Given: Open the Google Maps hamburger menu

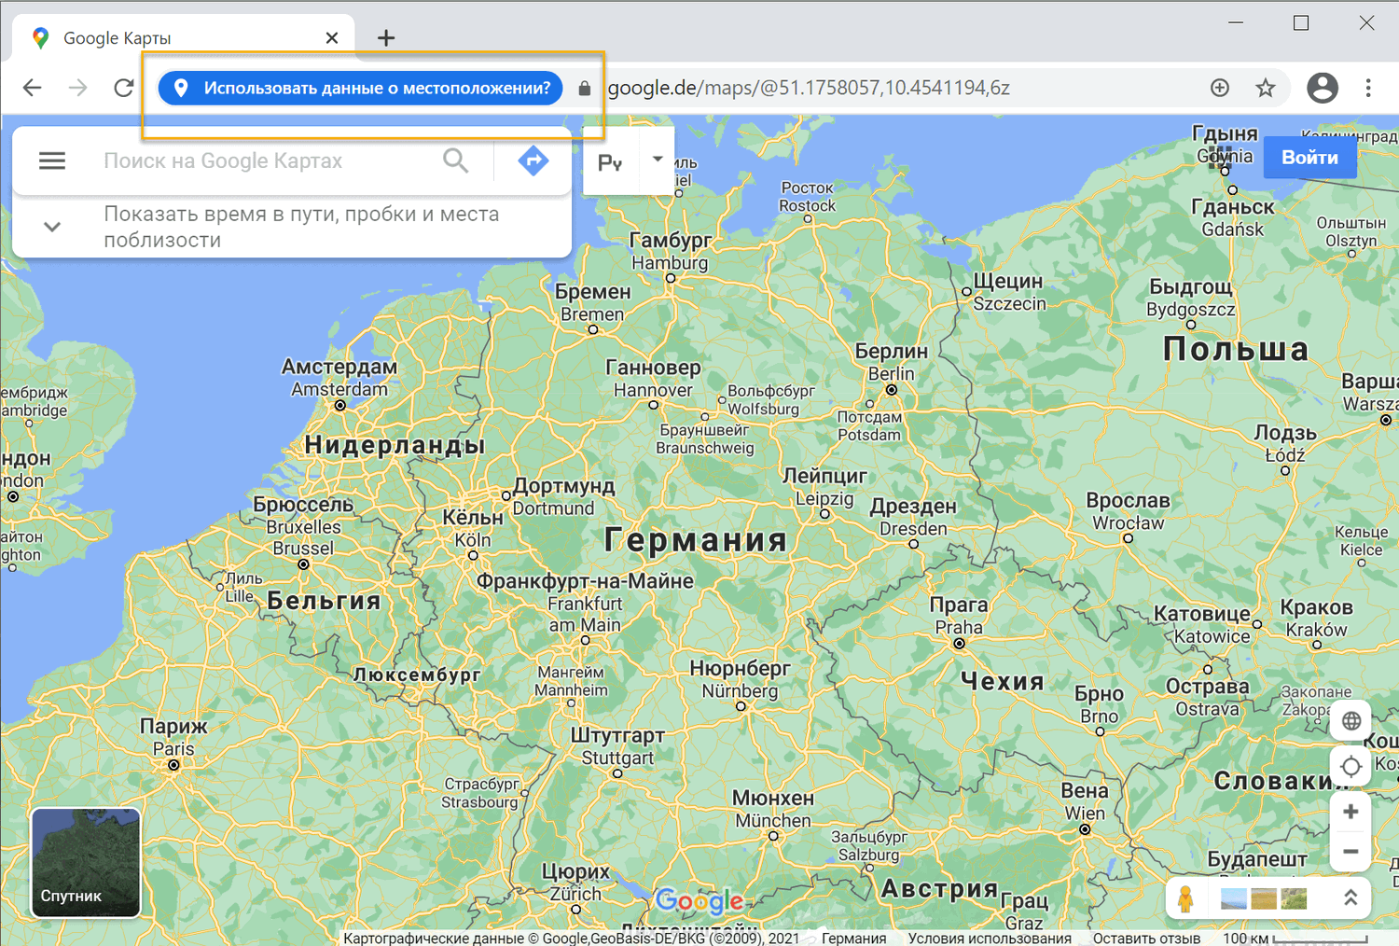Looking at the screenshot, I should [52, 161].
